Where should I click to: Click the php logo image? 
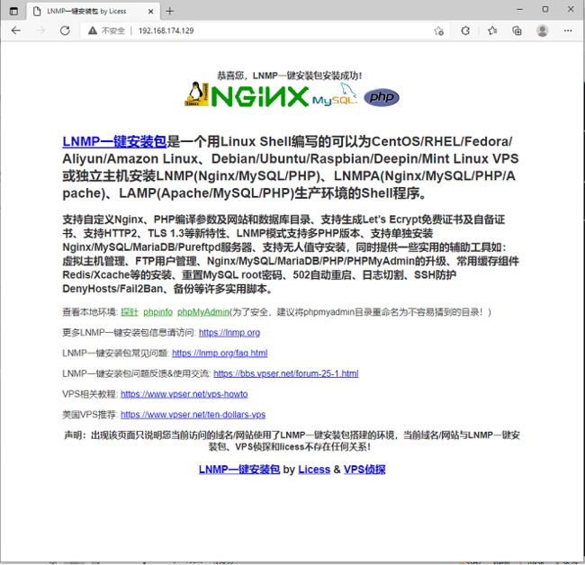[382, 97]
